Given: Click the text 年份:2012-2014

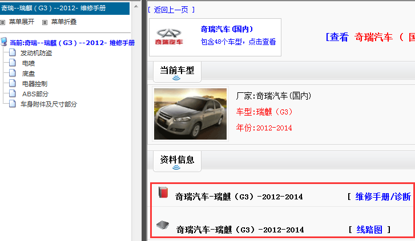Looking at the screenshot, I should point(264,128).
